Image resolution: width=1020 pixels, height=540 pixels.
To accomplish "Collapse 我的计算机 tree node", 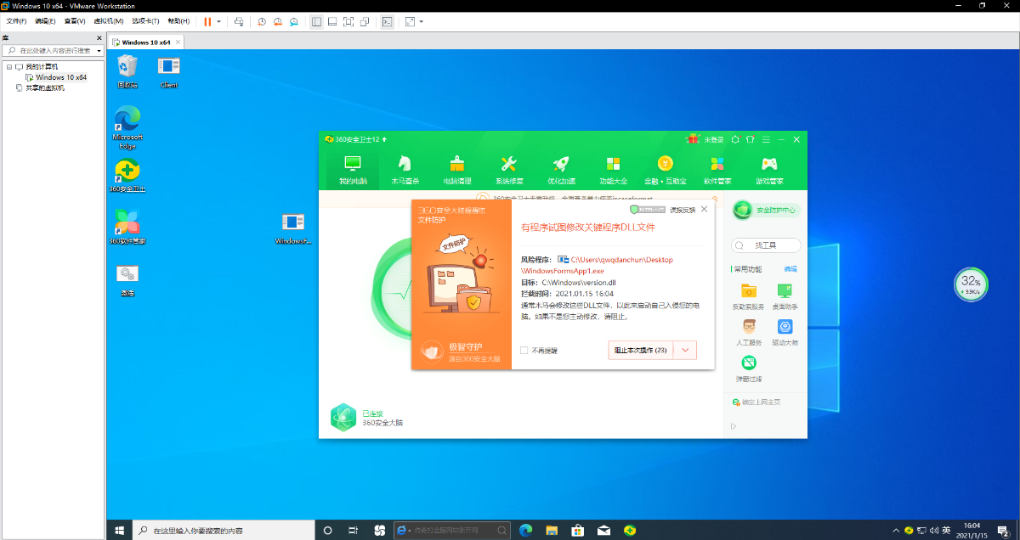I will click(9, 66).
